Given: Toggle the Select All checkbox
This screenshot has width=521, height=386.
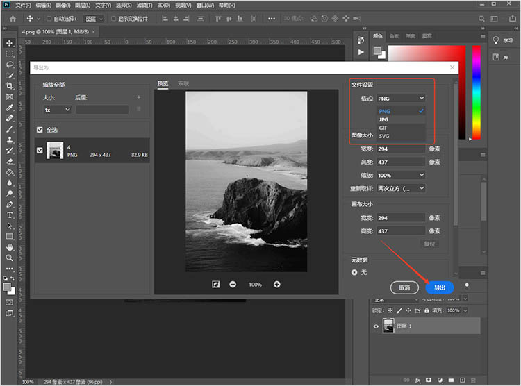Looking at the screenshot, I should click(40, 130).
